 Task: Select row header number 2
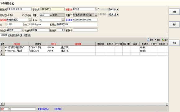pos(2,51)
